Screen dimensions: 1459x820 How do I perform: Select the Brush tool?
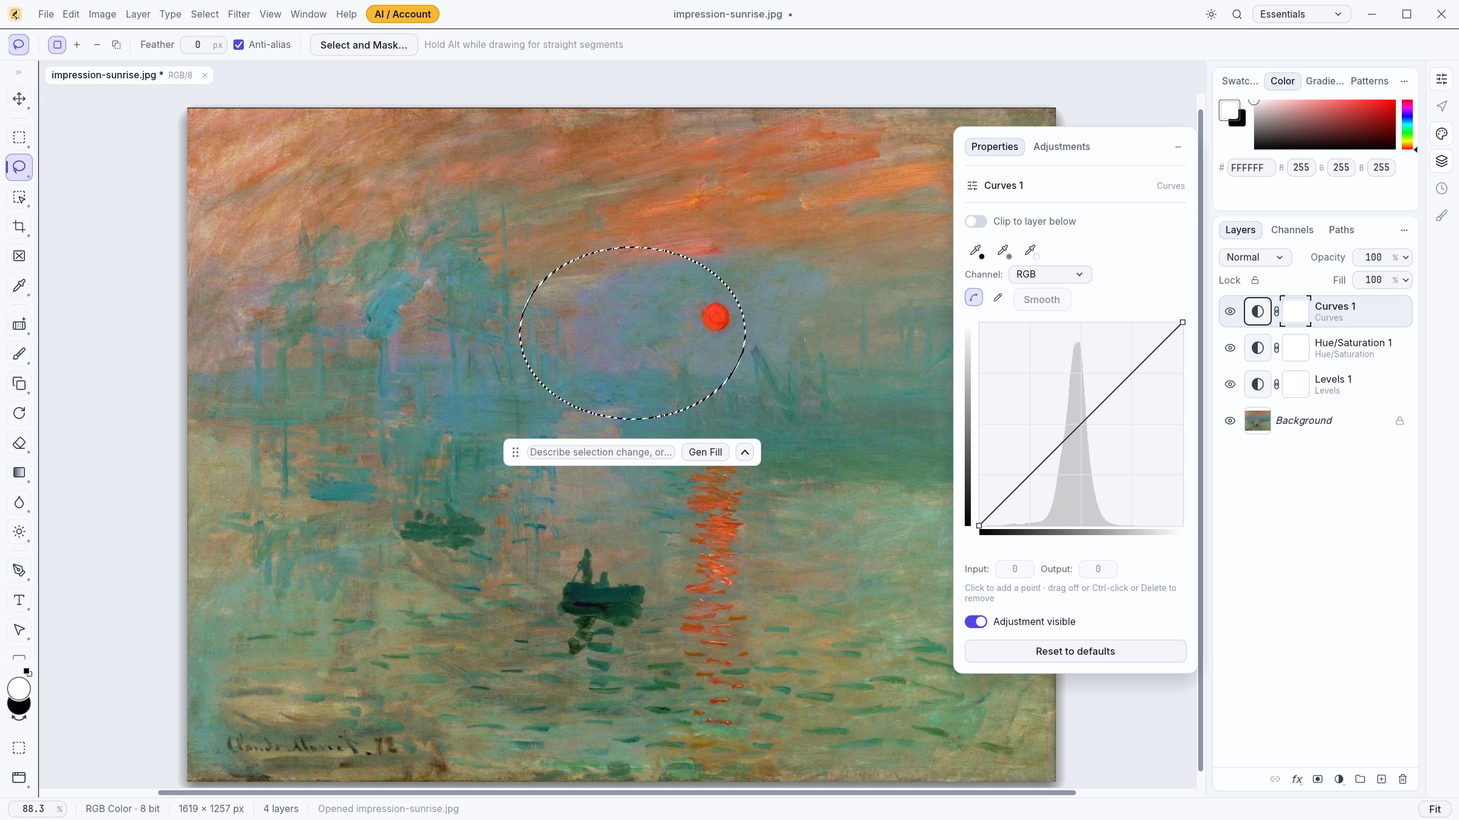point(19,354)
